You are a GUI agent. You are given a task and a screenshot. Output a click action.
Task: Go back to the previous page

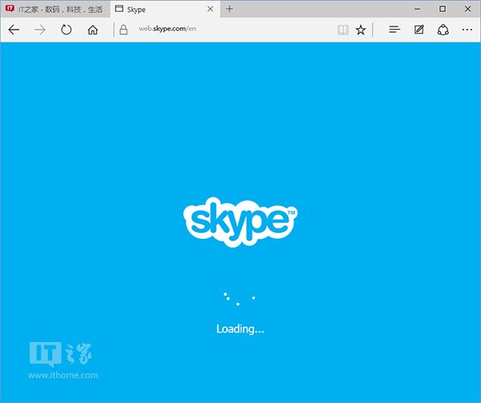click(x=14, y=30)
